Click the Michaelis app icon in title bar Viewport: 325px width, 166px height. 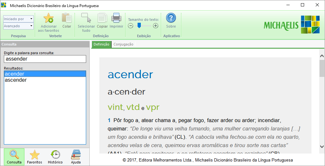point(4,5)
